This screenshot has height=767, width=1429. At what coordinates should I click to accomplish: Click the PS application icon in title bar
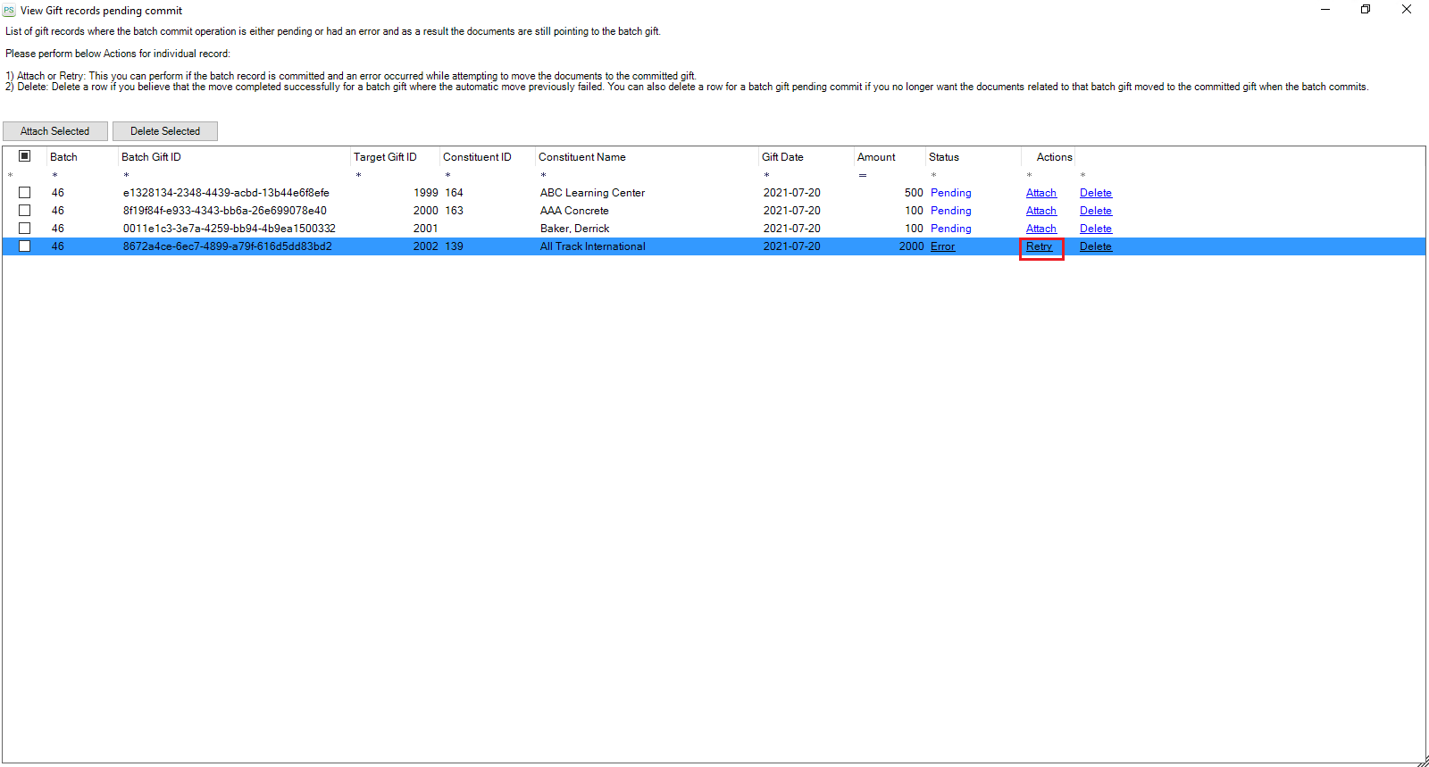pos(9,11)
